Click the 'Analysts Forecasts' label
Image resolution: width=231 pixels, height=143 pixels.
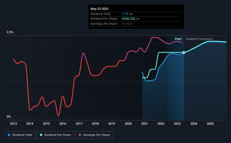point(199,39)
